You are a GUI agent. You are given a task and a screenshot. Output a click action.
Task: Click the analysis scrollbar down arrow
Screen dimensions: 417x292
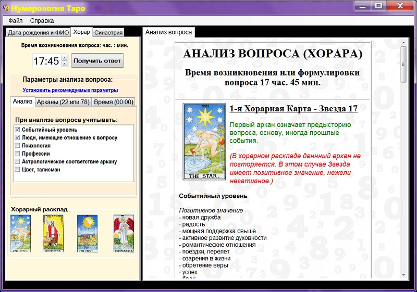(403, 275)
